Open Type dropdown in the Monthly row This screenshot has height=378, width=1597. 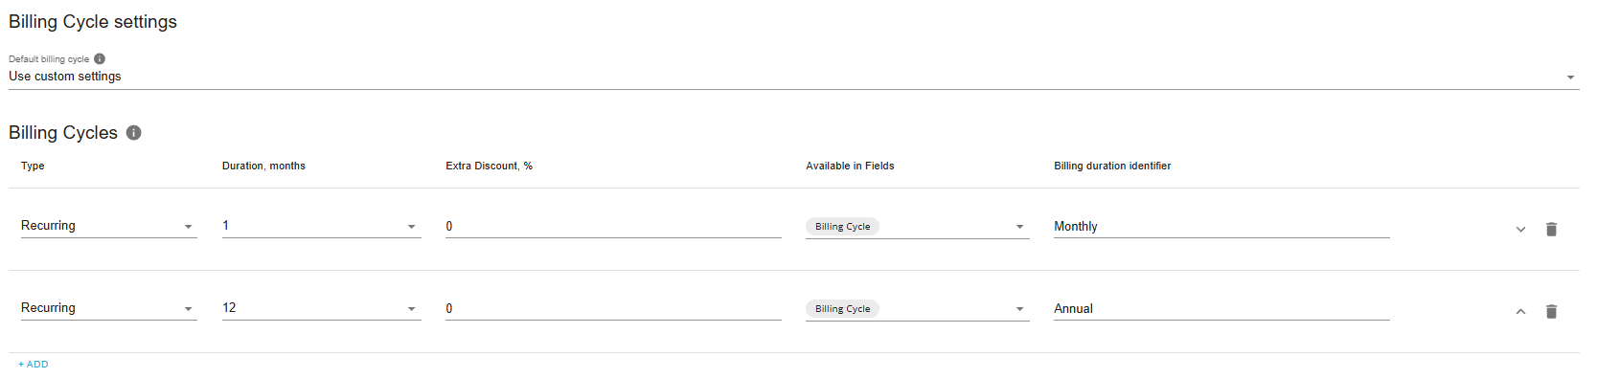tap(108, 226)
